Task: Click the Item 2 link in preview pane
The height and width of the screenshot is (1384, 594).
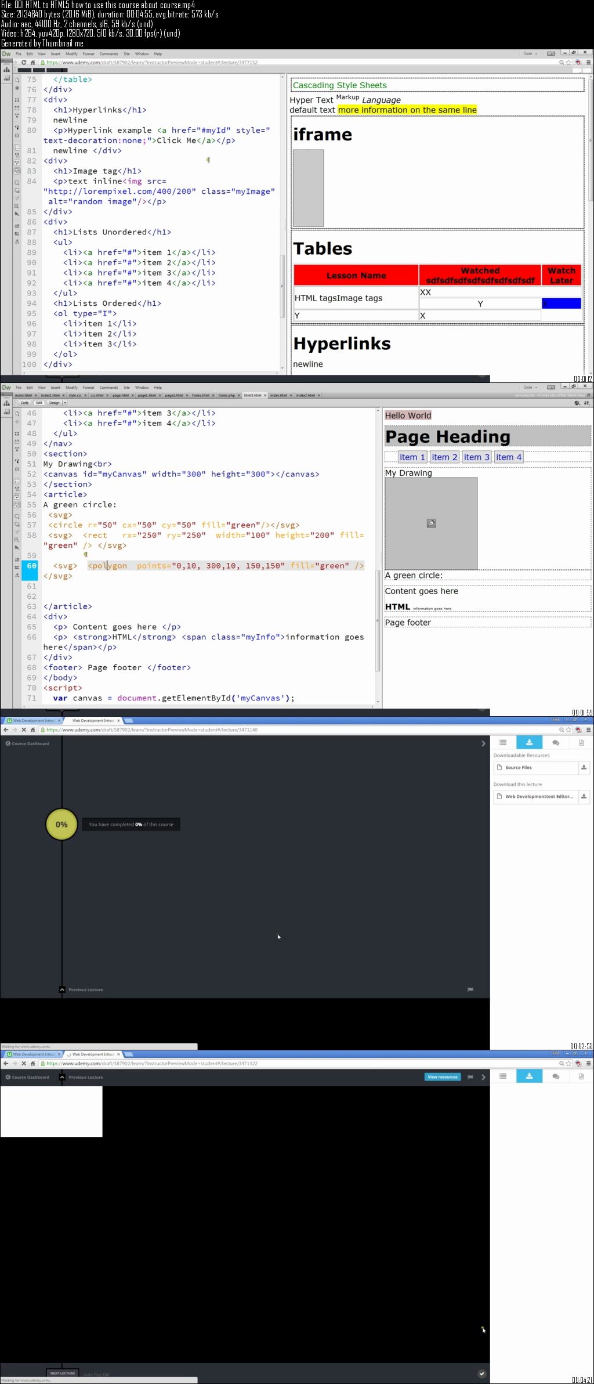Action: click(444, 457)
